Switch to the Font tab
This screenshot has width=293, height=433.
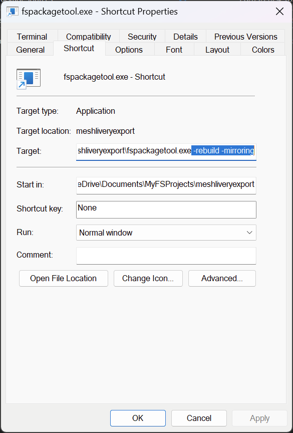point(174,50)
